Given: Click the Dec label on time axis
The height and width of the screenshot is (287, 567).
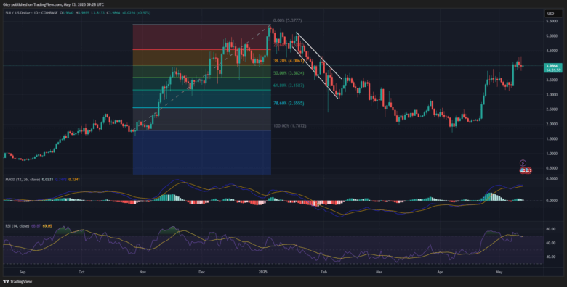Looking at the screenshot, I should coord(202,273).
